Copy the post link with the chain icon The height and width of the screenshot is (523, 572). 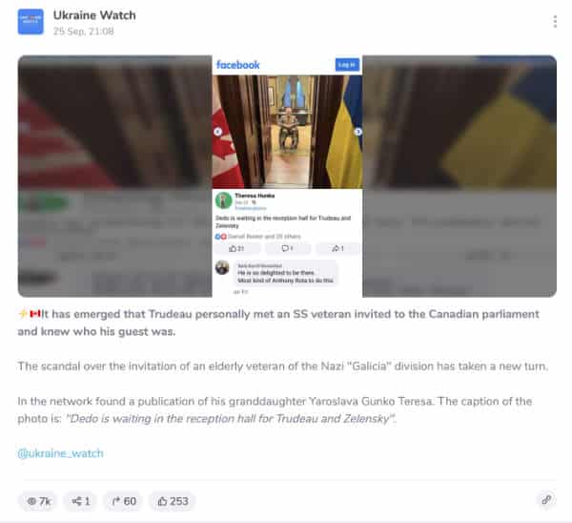point(546,500)
